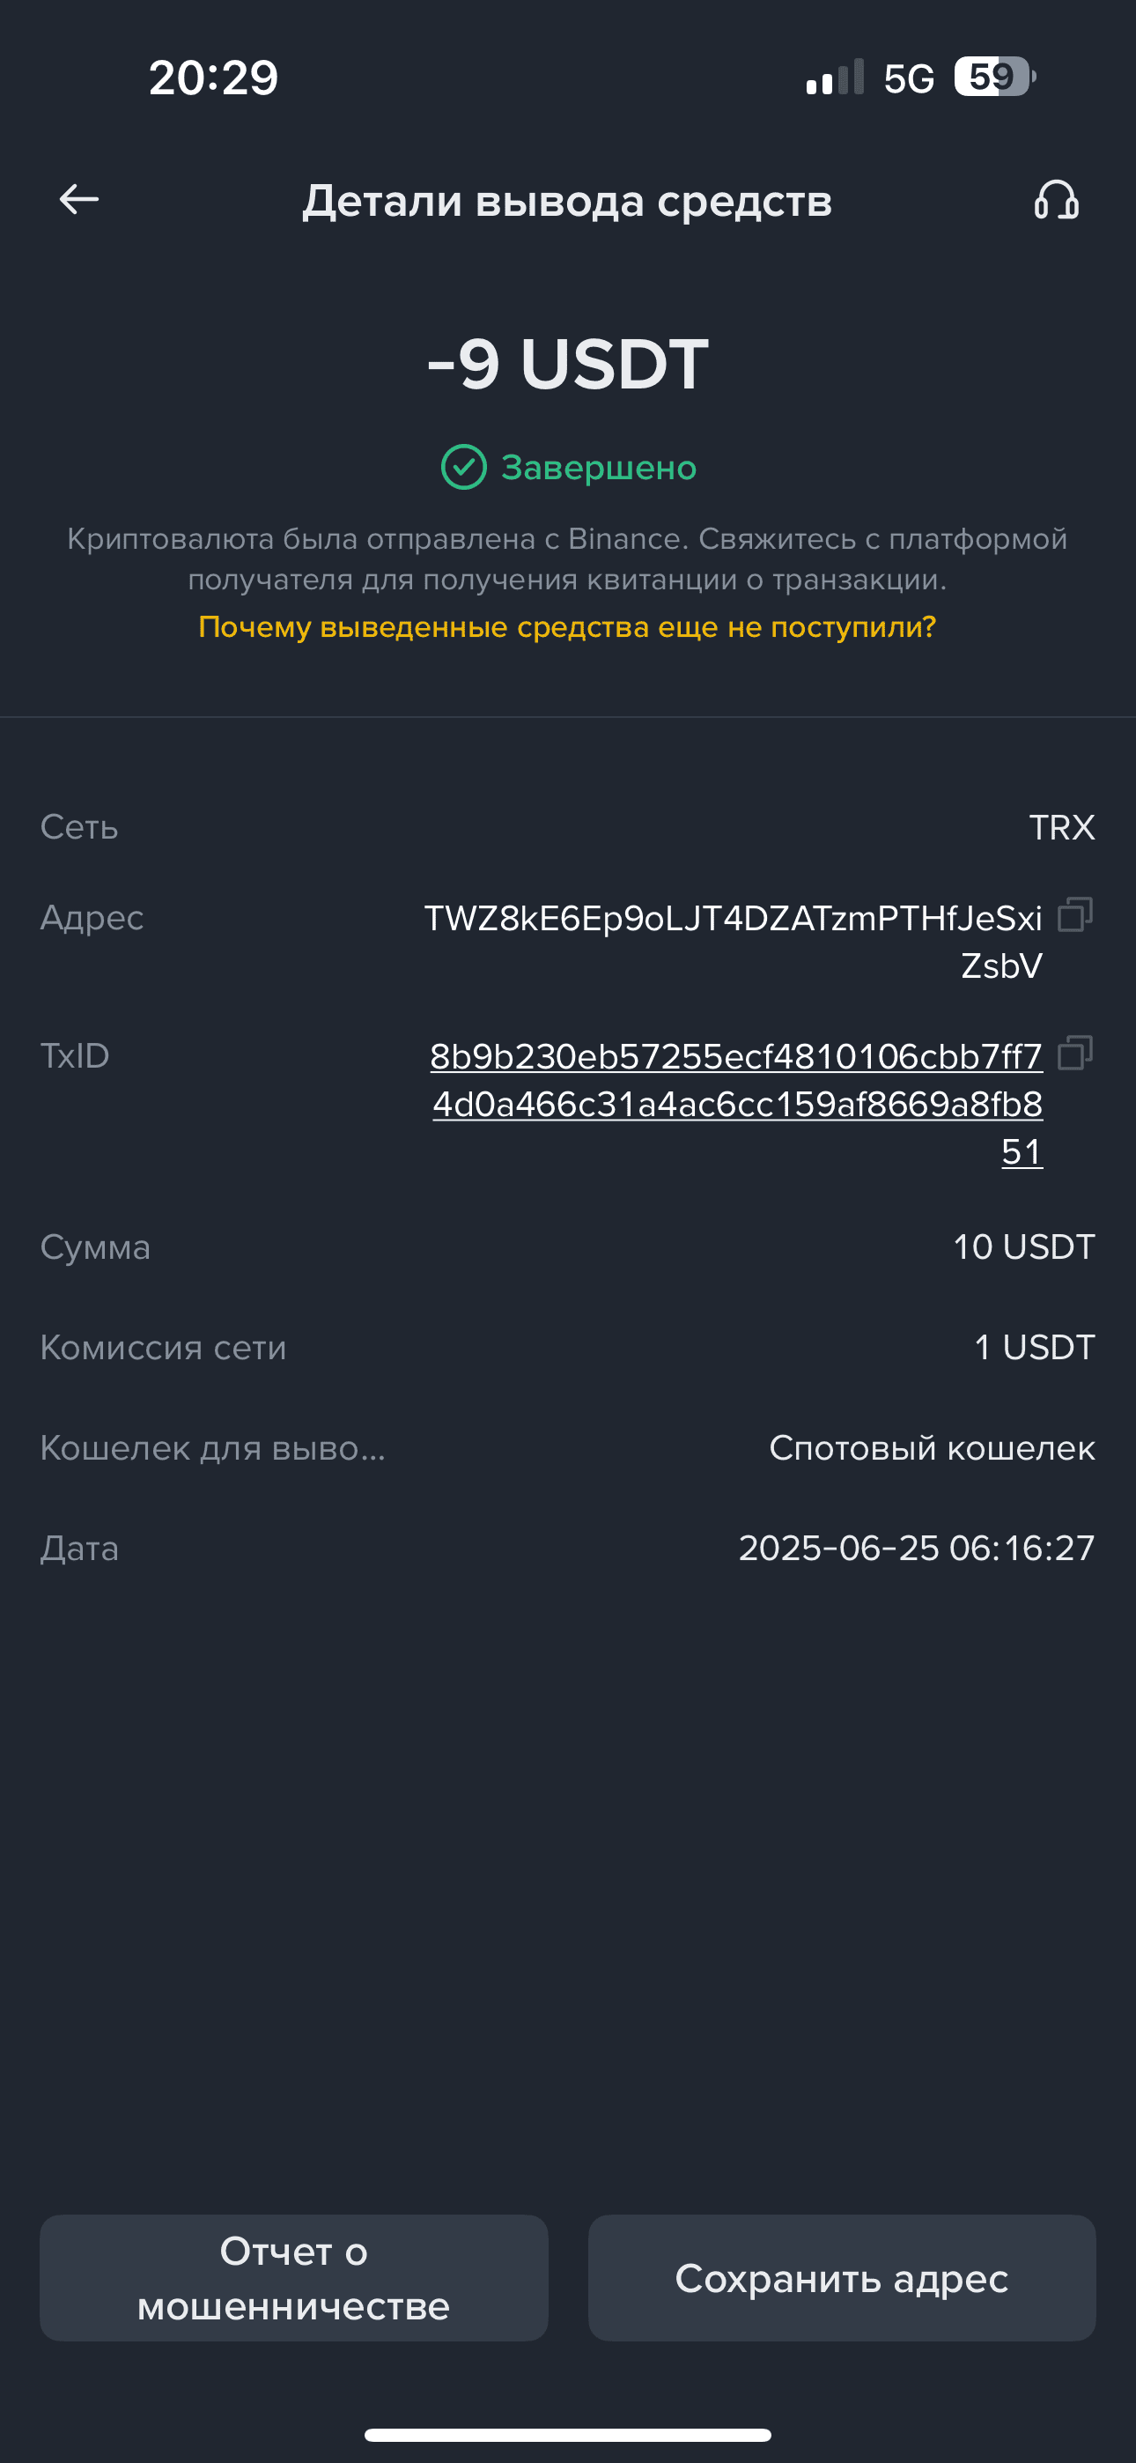Tap the 'Спотовый кошелек' value
1136x2463 pixels.
(x=933, y=1447)
